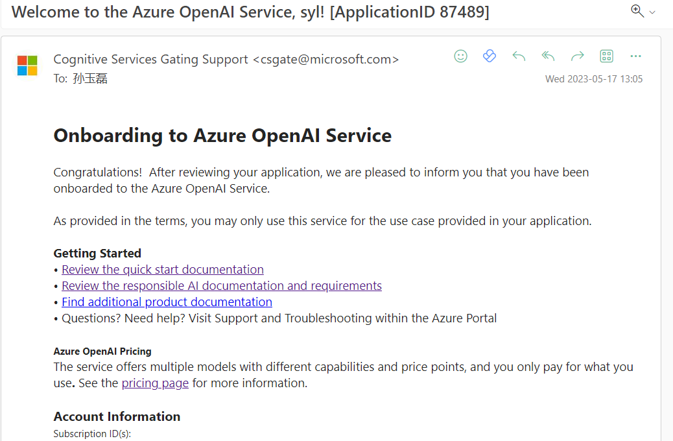Click the smiley react icon
This screenshot has height=441, width=673.
[x=460, y=56]
